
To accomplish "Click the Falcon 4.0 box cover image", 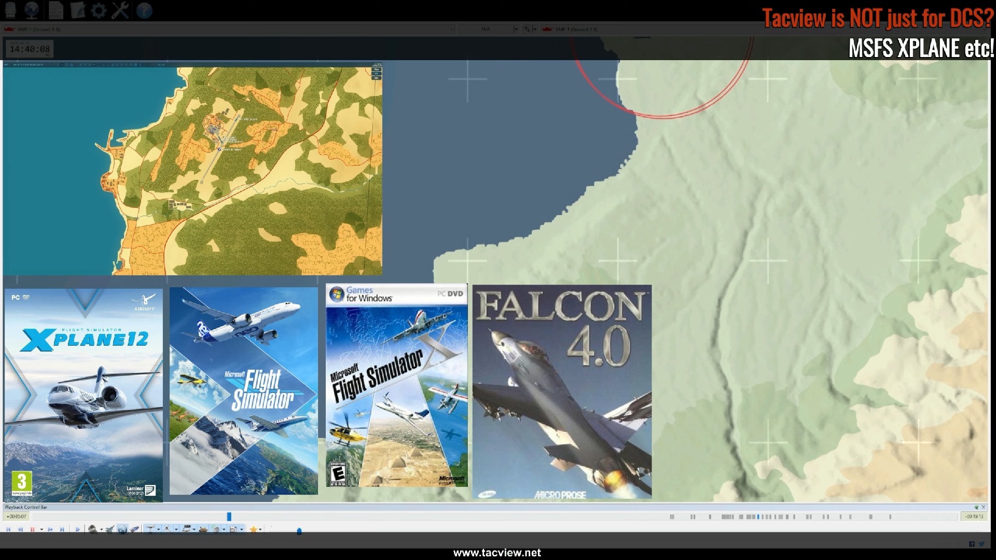I will pos(562,391).
